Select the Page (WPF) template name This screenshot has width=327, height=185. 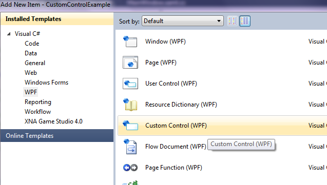tap(161, 63)
